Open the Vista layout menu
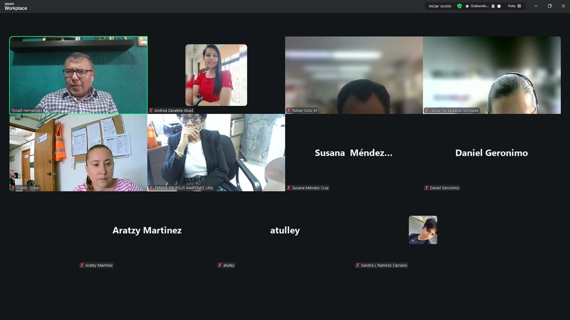 pyautogui.click(x=514, y=6)
